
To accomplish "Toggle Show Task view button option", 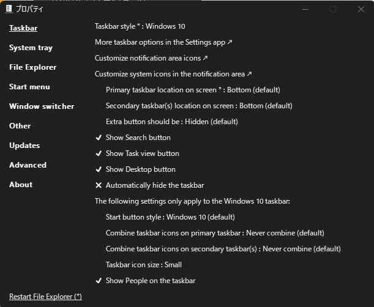I will 142,153.
